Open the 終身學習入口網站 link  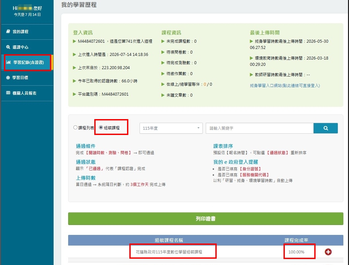coord(285,85)
